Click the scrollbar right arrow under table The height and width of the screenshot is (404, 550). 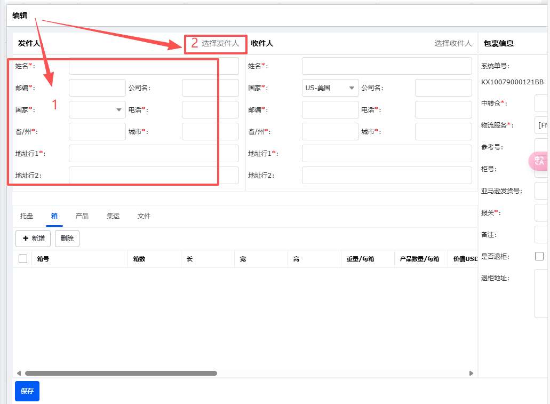(x=471, y=374)
